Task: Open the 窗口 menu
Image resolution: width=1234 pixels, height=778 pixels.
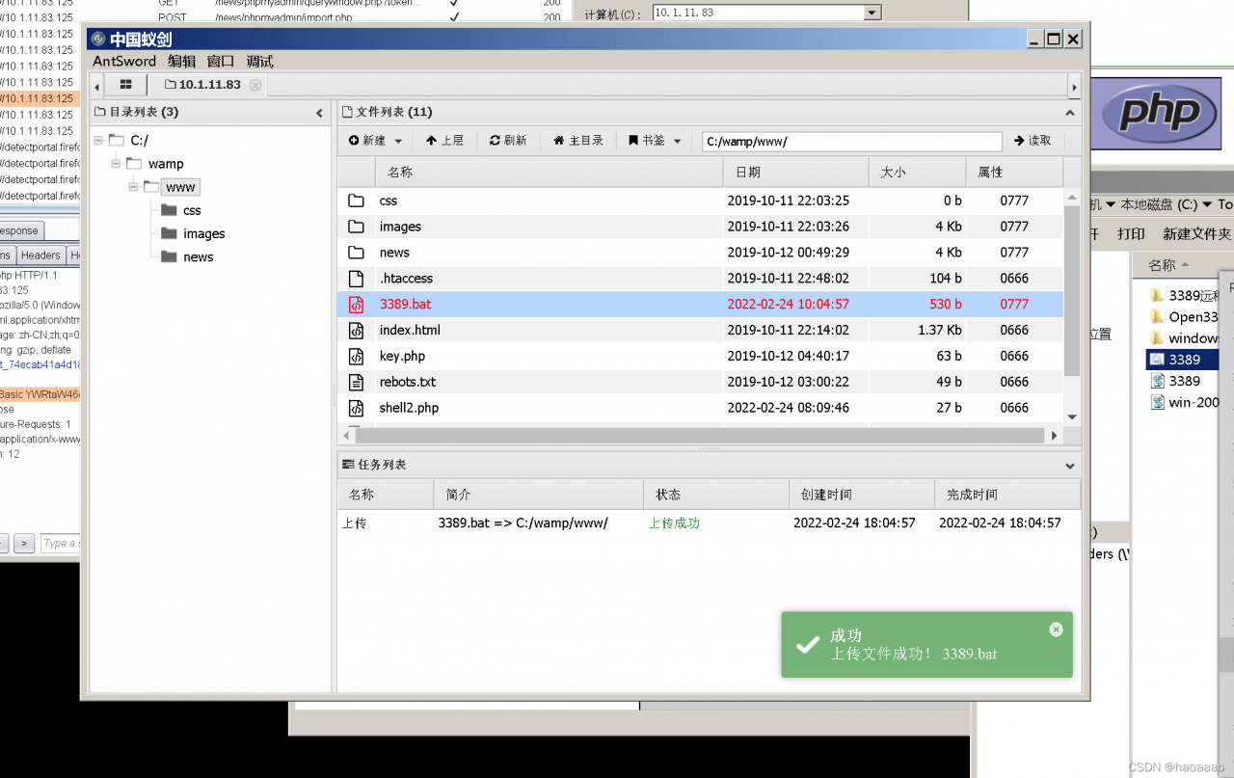Action: pos(221,61)
